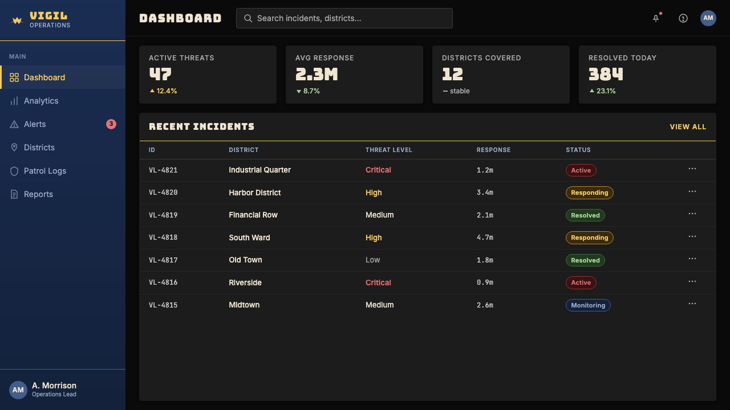Sort by District column header

coord(244,150)
